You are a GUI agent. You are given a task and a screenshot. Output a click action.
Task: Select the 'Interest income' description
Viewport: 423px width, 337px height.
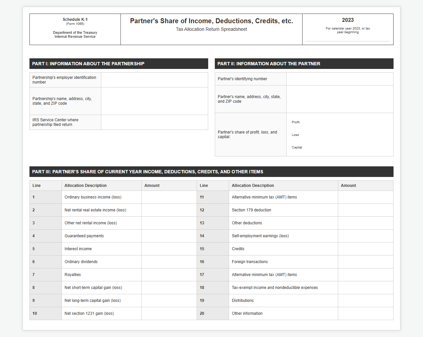[x=78, y=249]
